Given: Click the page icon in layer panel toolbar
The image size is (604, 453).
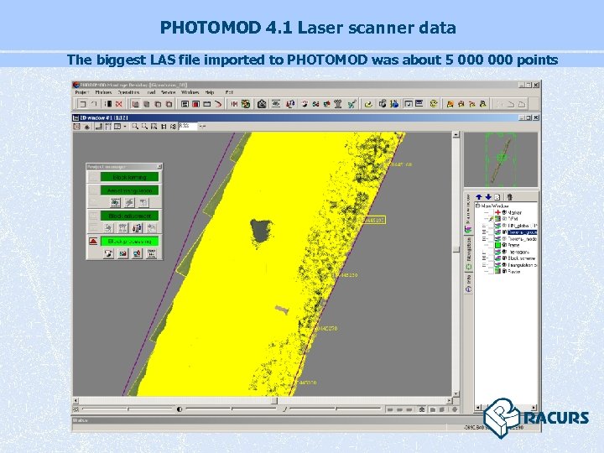Looking at the screenshot, I should tap(497, 197).
